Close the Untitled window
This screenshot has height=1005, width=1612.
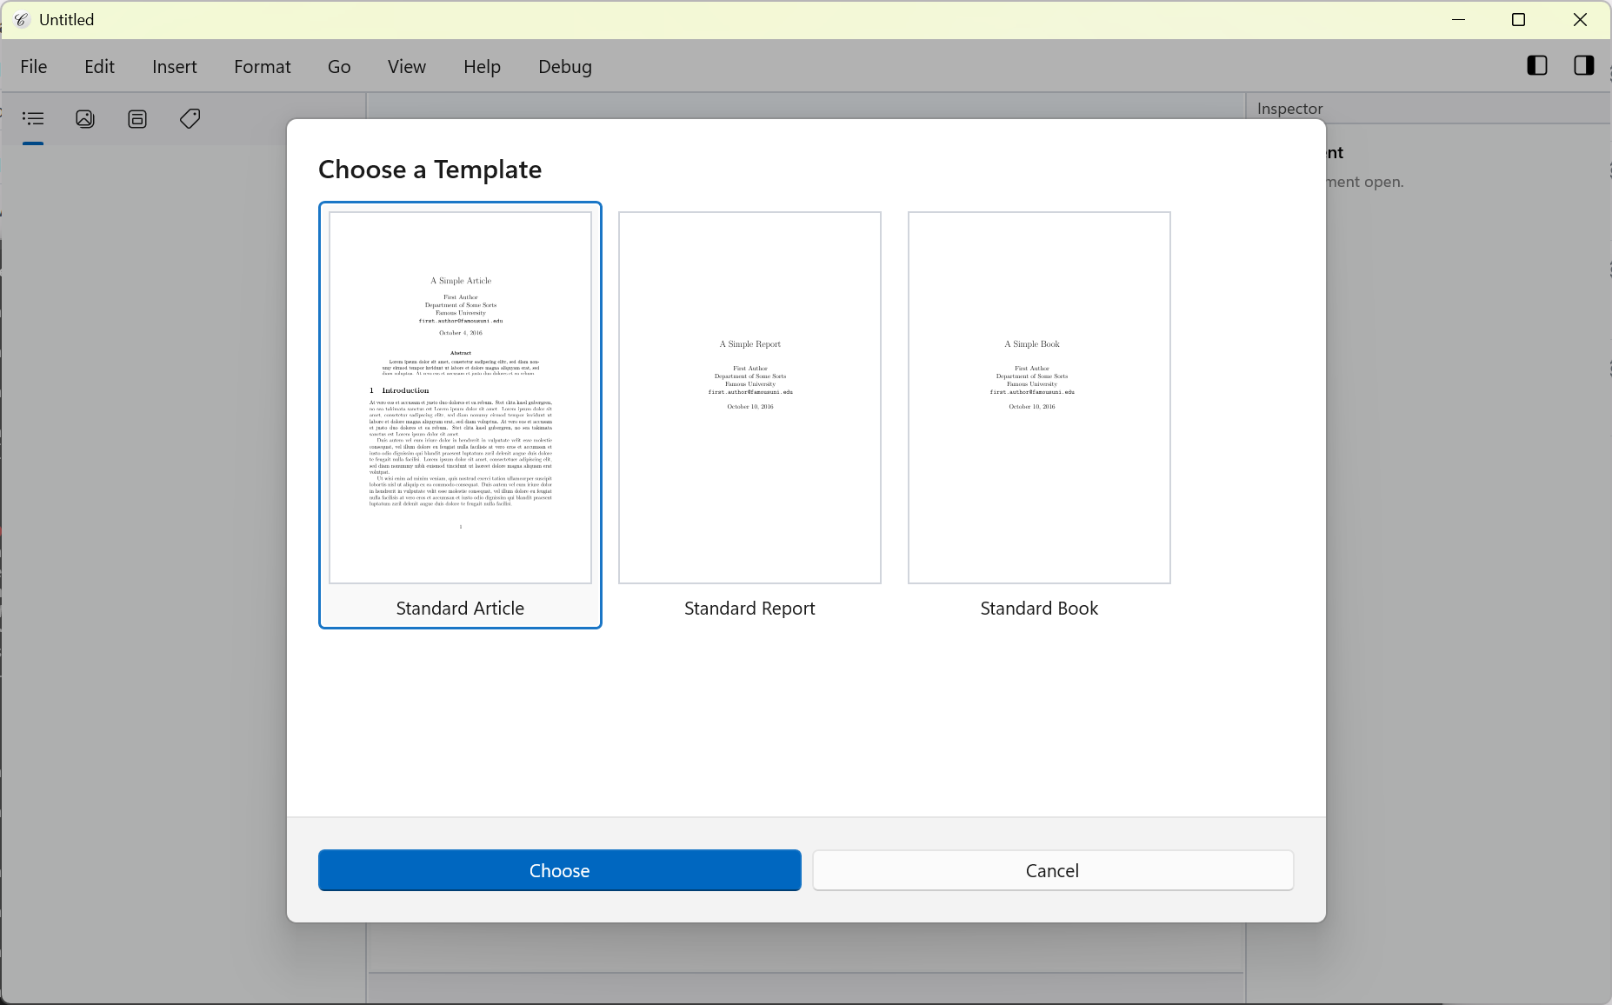coord(1580,19)
